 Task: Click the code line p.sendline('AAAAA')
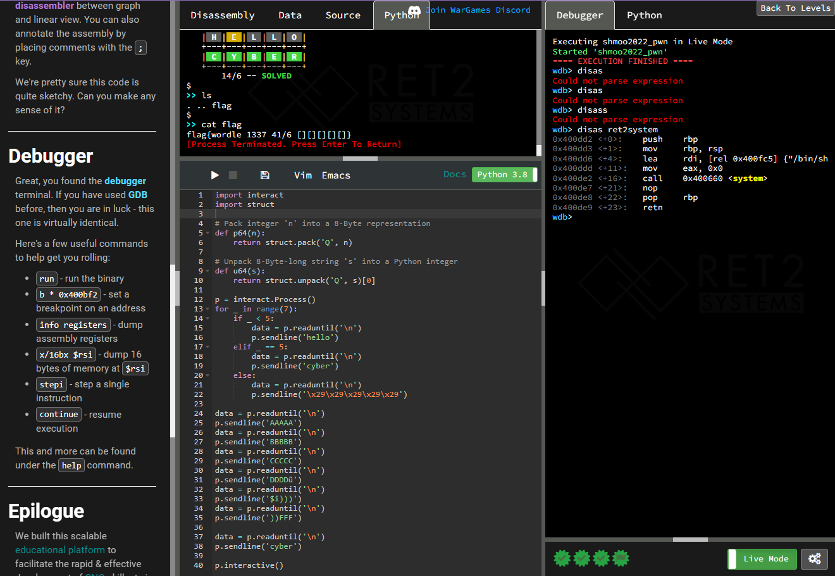click(258, 423)
